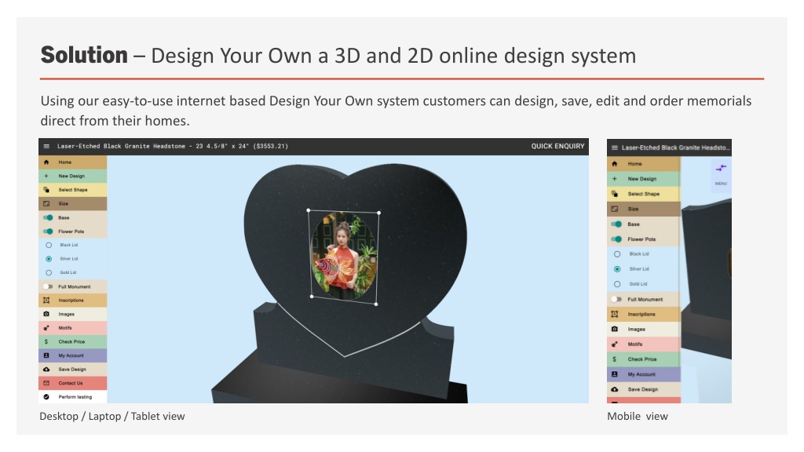The height and width of the screenshot is (452, 804).
Task: Click the Check Price label in mobile view
Action: pos(642,359)
